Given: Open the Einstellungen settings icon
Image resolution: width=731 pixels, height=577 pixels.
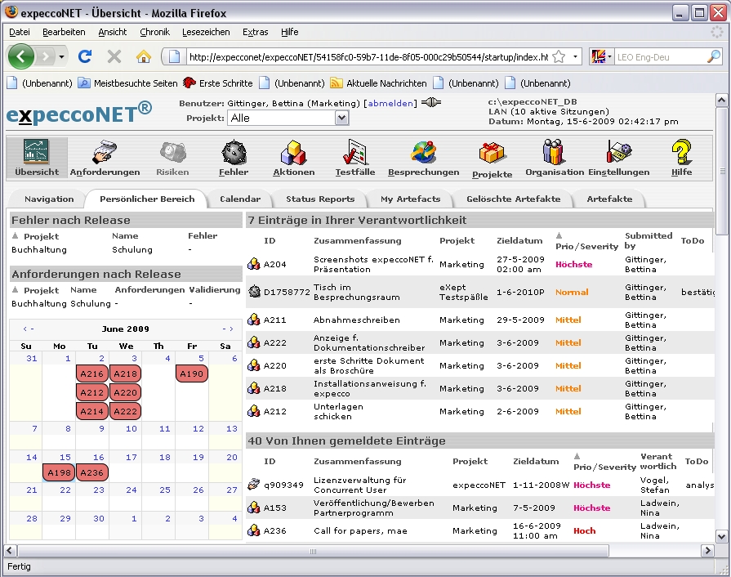Looking at the screenshot, I should pyautogui.click(x=618, y=153).
